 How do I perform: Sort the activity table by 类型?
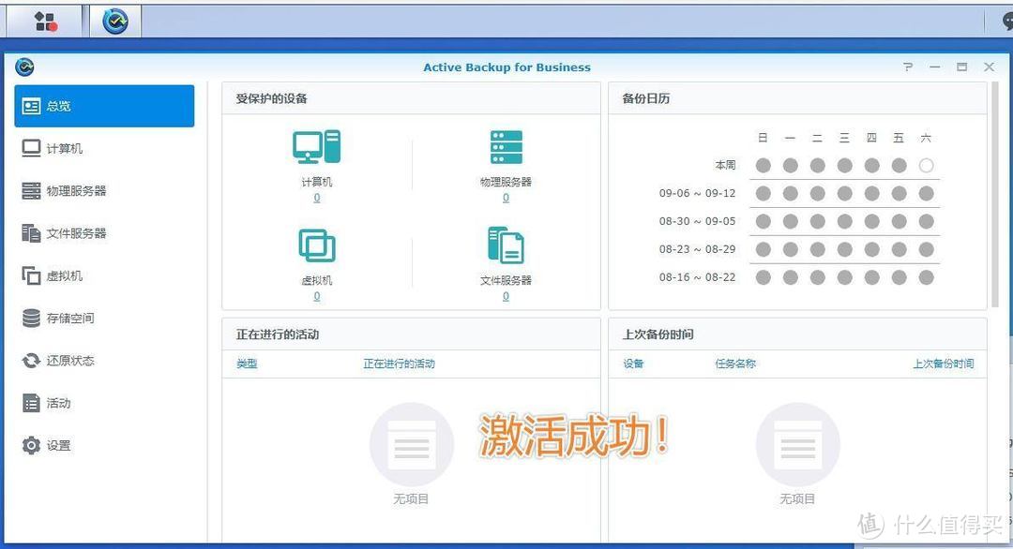click(247, 364)
